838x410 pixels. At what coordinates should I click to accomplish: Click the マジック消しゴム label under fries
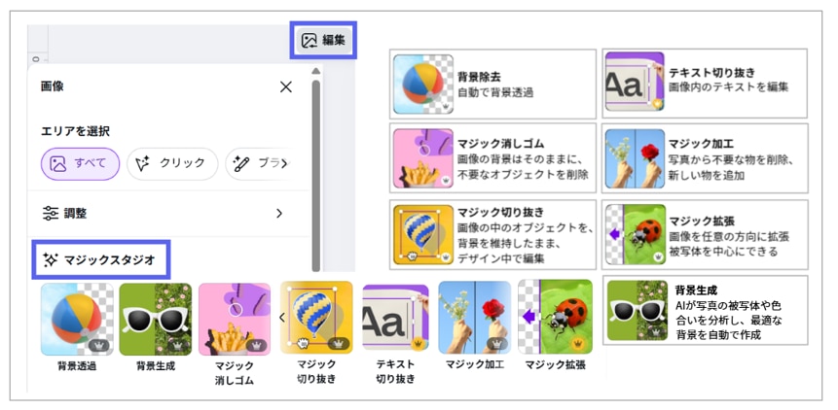235,373
